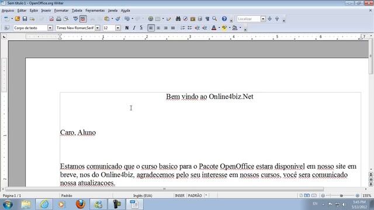Click Find Next down arrow
Screen dimensions: 374x210
[270, 19]
